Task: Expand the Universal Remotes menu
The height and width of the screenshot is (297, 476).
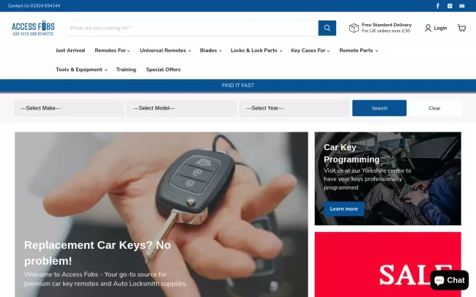Action: point(166,50)
